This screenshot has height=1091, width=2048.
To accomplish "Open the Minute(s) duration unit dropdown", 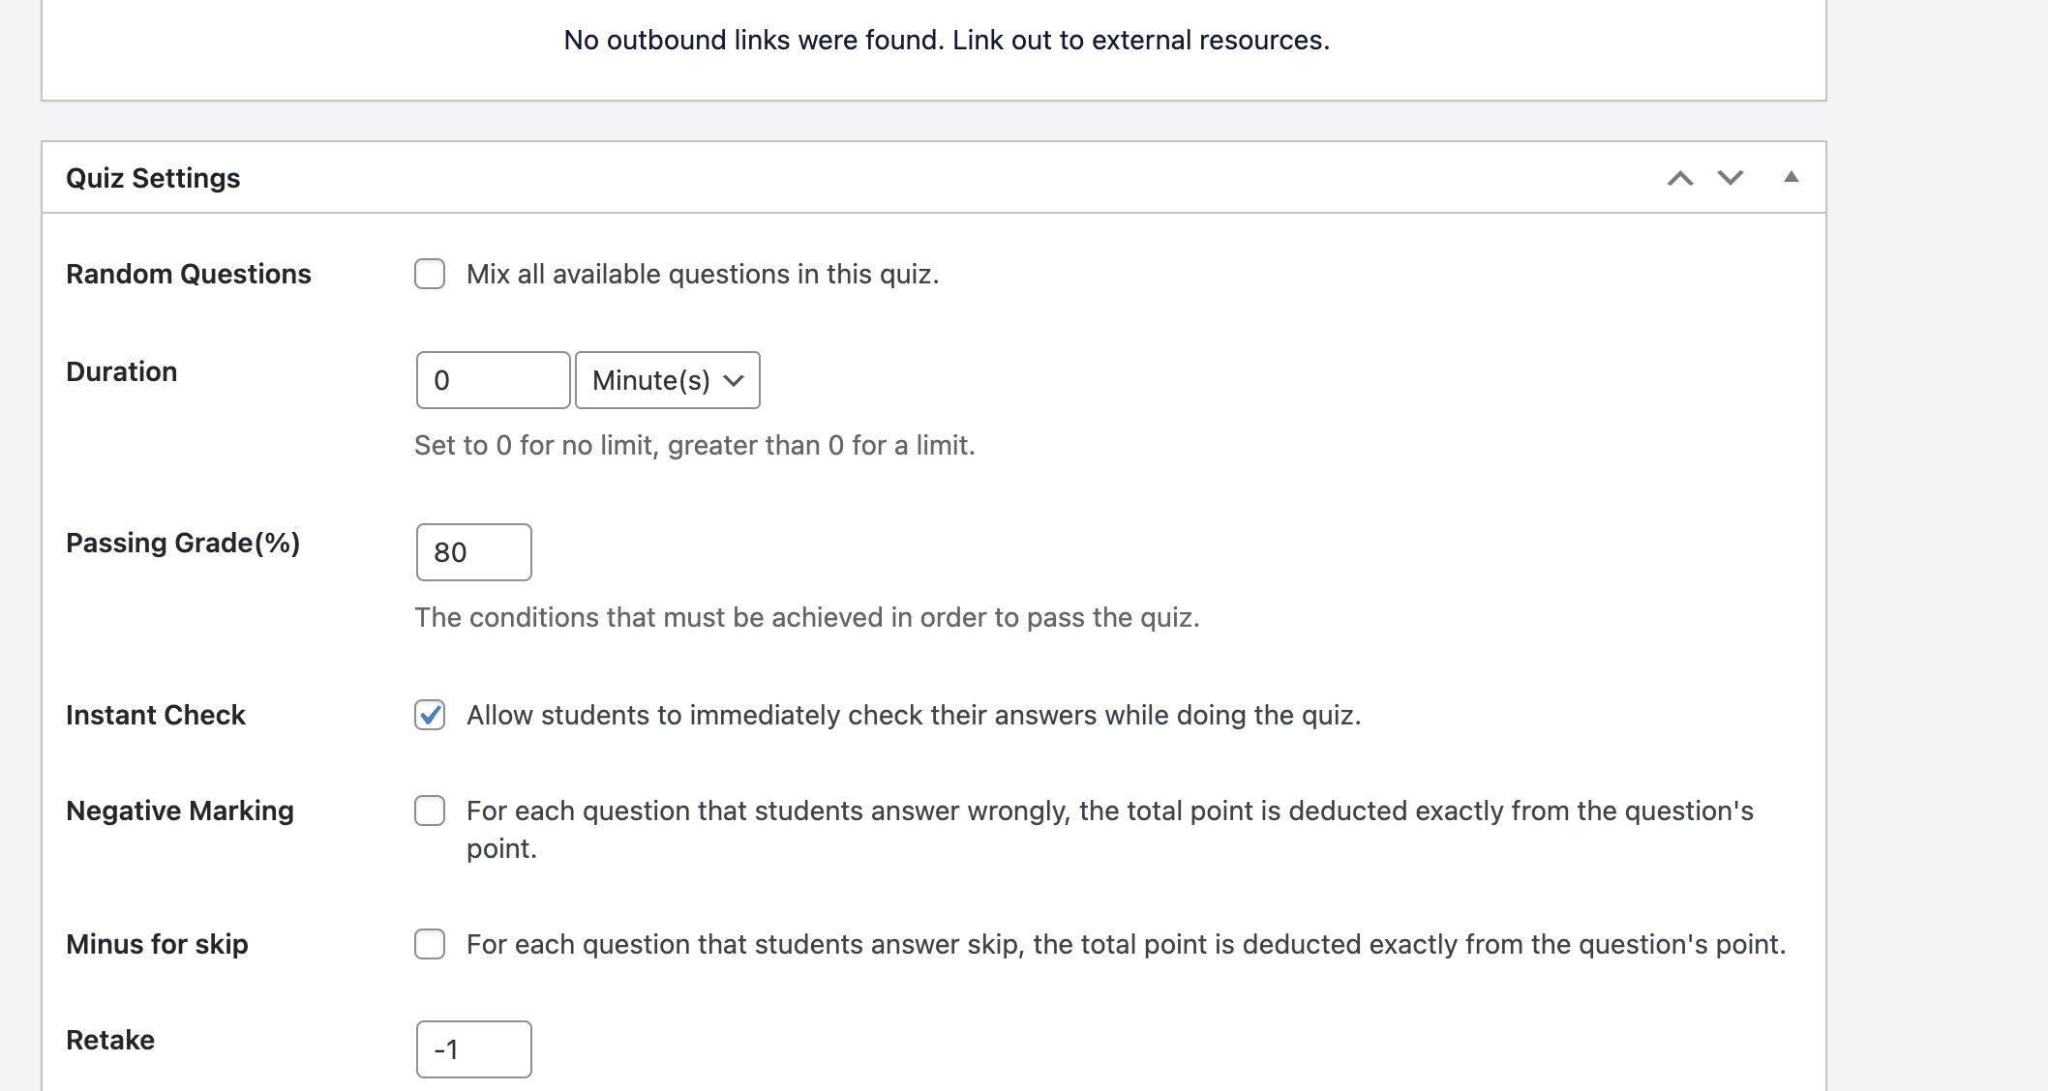I will [668, 380].
